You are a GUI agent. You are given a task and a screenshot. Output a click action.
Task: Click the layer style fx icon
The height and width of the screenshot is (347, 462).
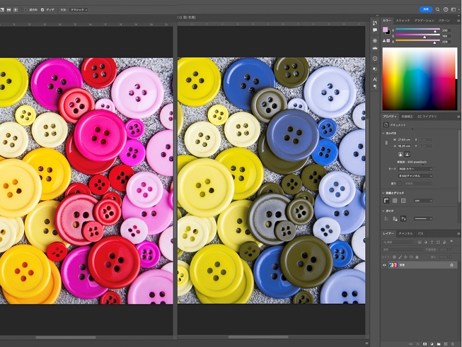(x=418, y=344)
